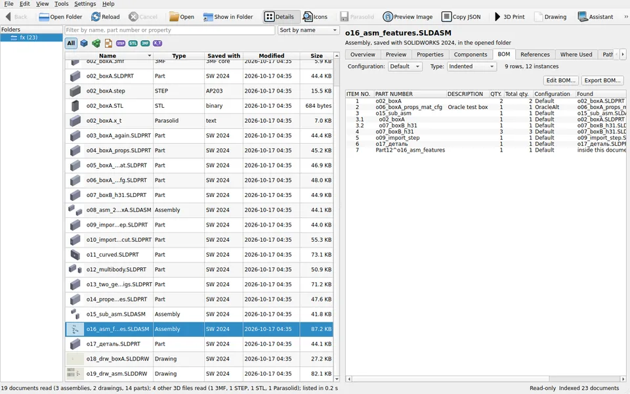Screen dimensions: 630x394
Task: Select BOM row o06_boxA_props_mat_cfg
Action: pos(486,107)
